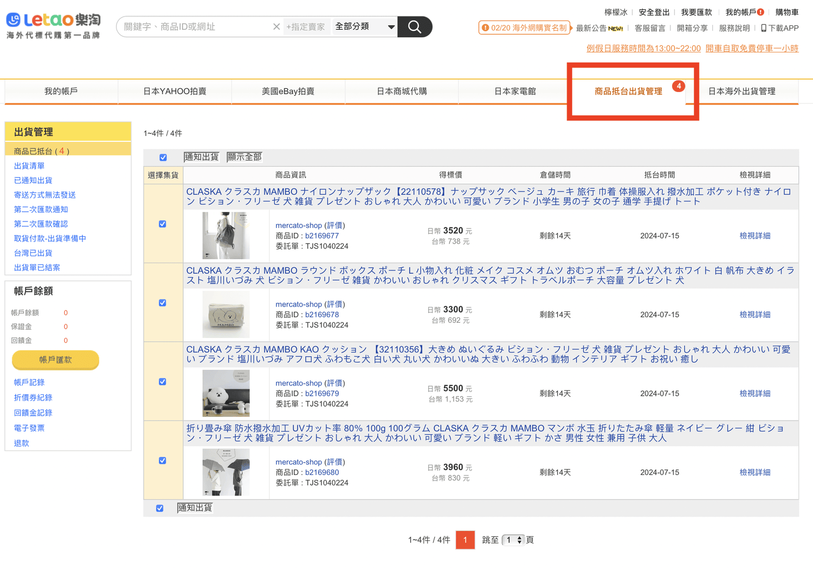
Task: Click inside the keyword search field
Action: tap(195, 27)
